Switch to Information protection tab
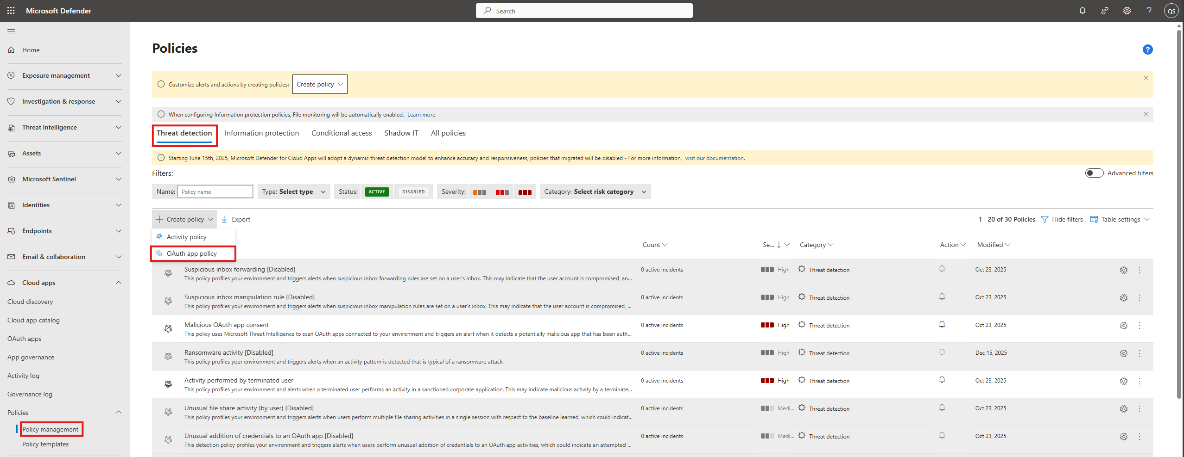 262,133
